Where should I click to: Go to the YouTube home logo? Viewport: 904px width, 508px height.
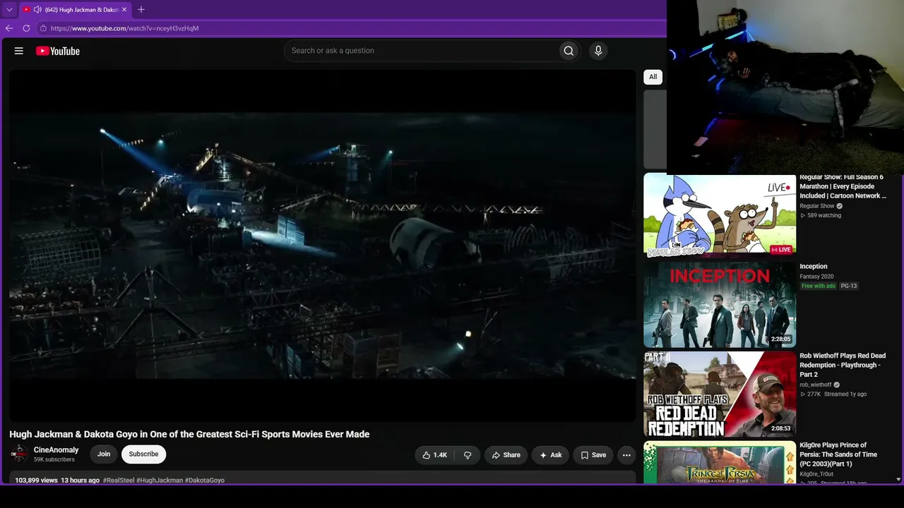point(58,51)
